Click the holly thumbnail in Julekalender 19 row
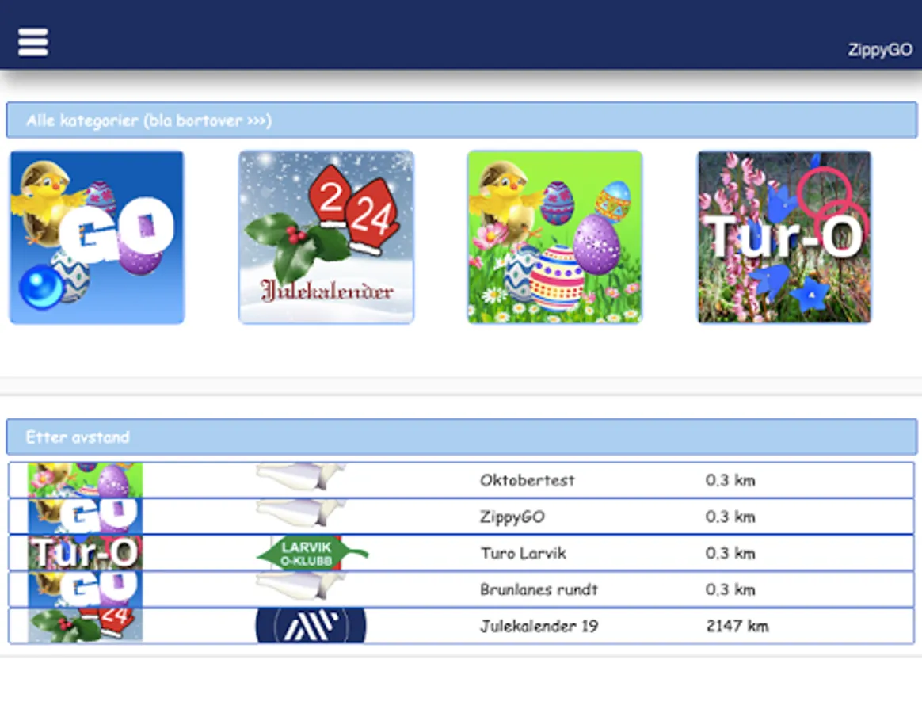Viewport: 922px width, 713px height. [86, 626]
